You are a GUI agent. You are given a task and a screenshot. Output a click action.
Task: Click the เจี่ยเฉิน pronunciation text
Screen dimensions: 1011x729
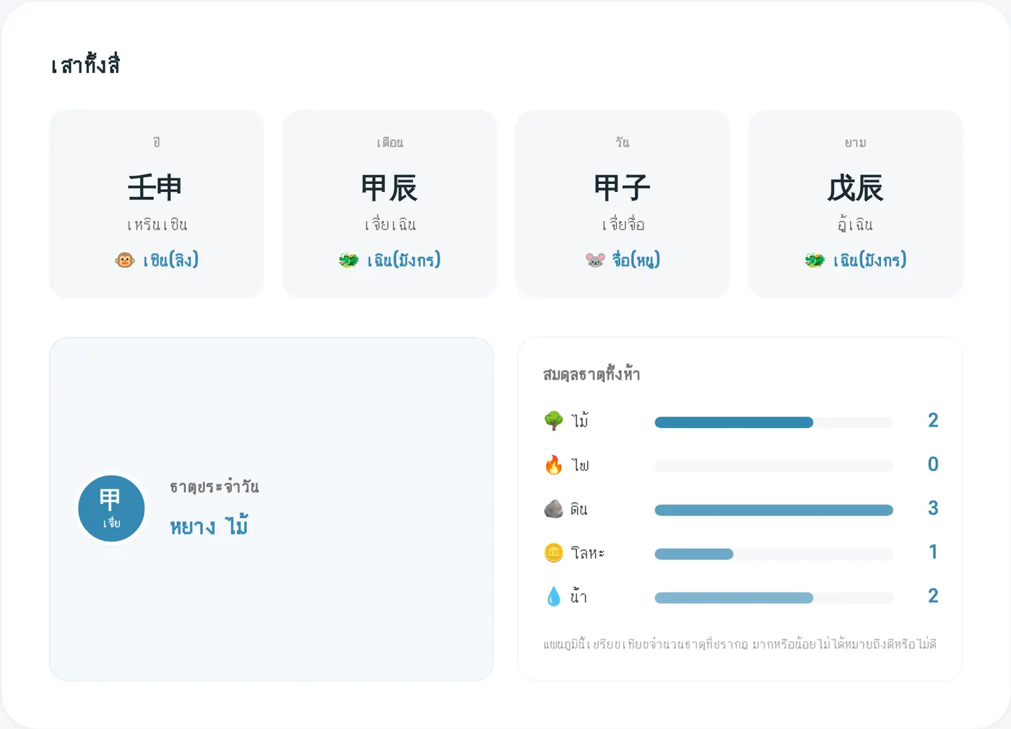coord(390,224)
